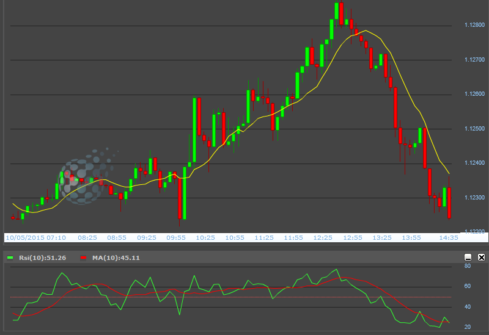The image size is (489, 335).
Task: Select the Rsi(10):51.26 label
Action: click(42, 258)
